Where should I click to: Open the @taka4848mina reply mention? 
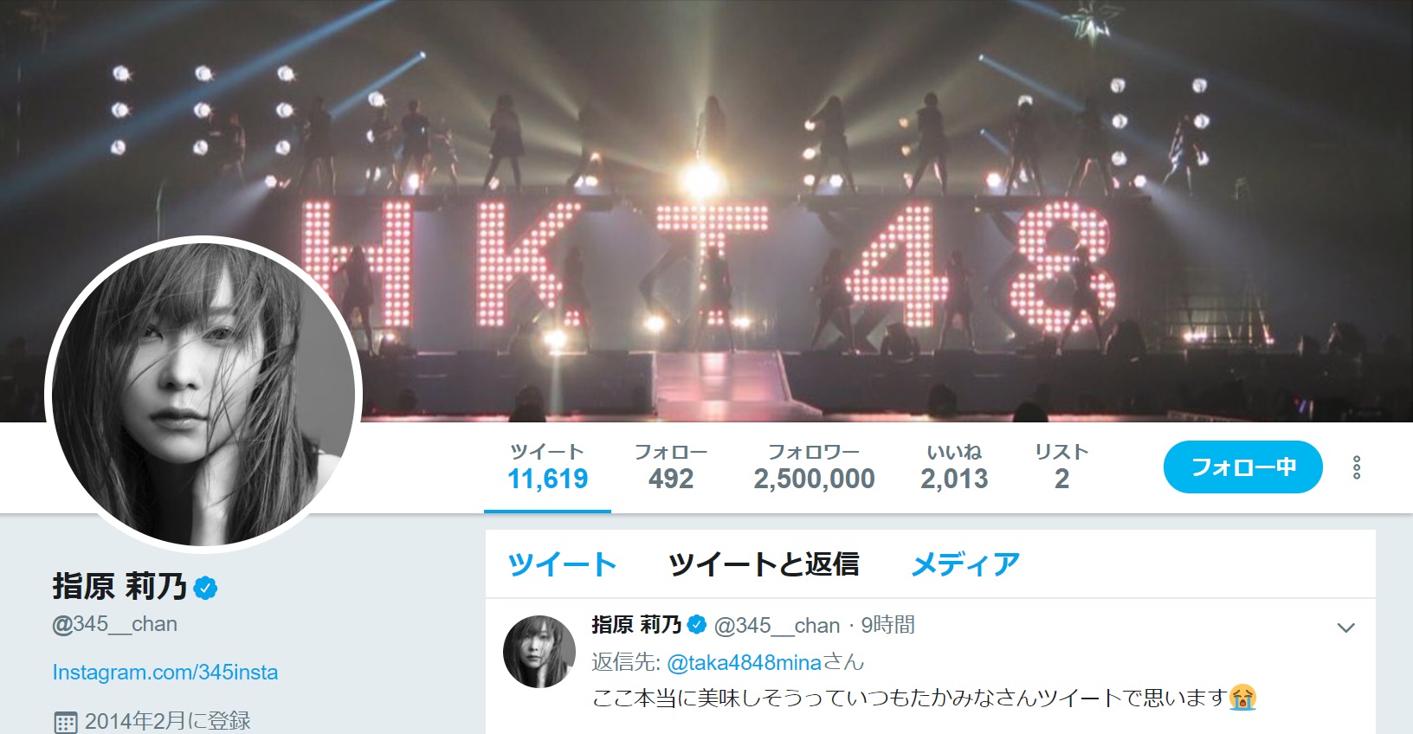[744, 662]
